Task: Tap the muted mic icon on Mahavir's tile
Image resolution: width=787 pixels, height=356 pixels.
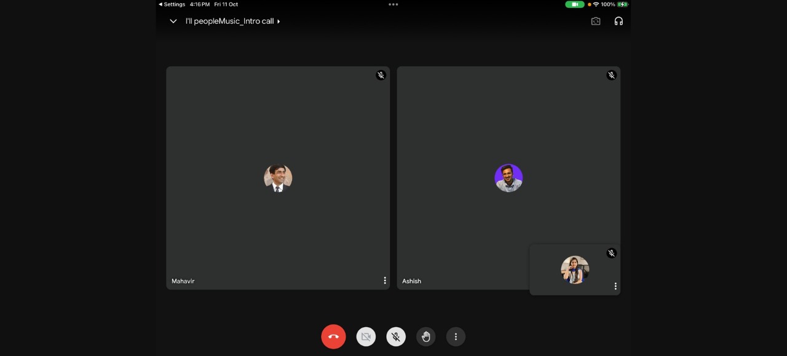Action: [x=381, y=75]
